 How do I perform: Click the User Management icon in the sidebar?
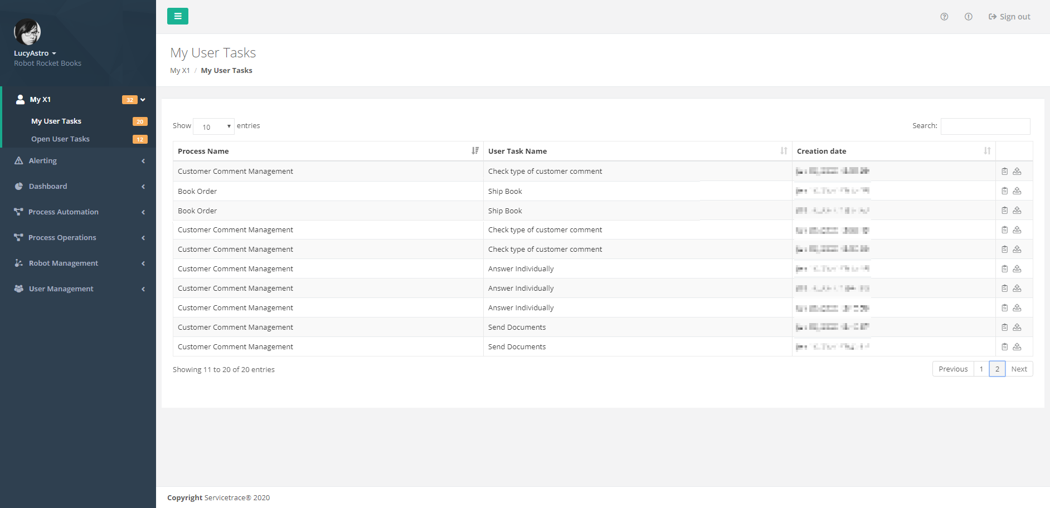(x=18, y=289)
